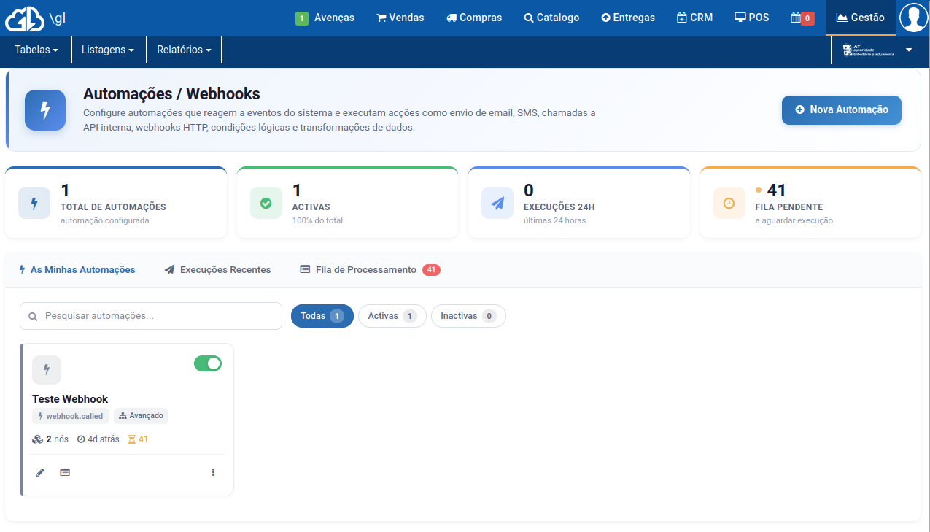
Task: Open the POS menu
Action: [751, 18]
